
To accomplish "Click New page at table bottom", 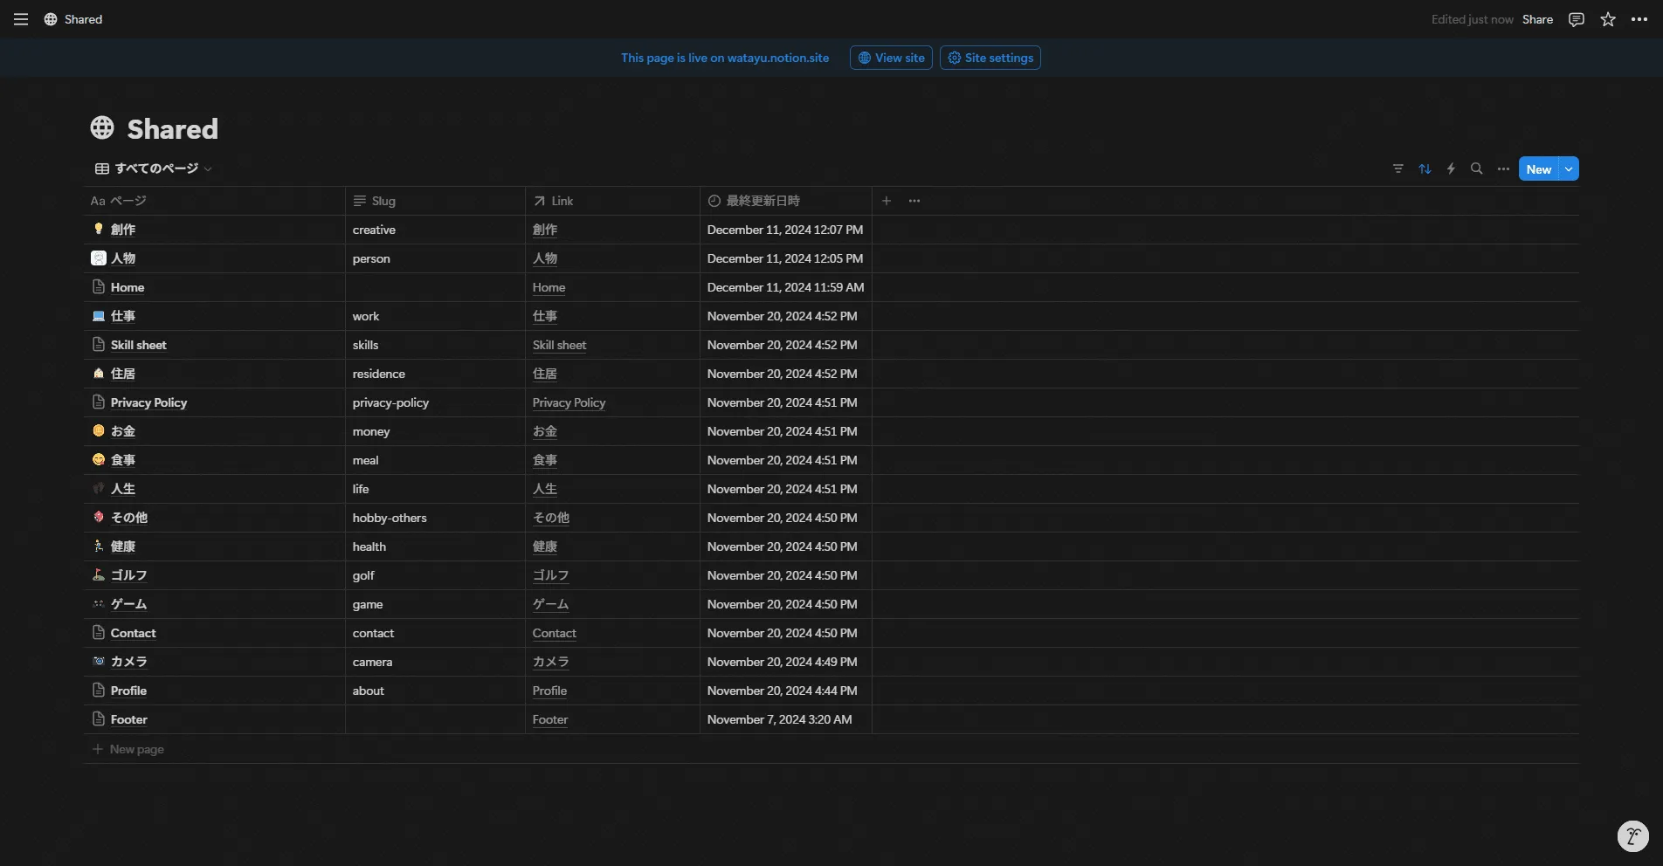I will [128, 749].
